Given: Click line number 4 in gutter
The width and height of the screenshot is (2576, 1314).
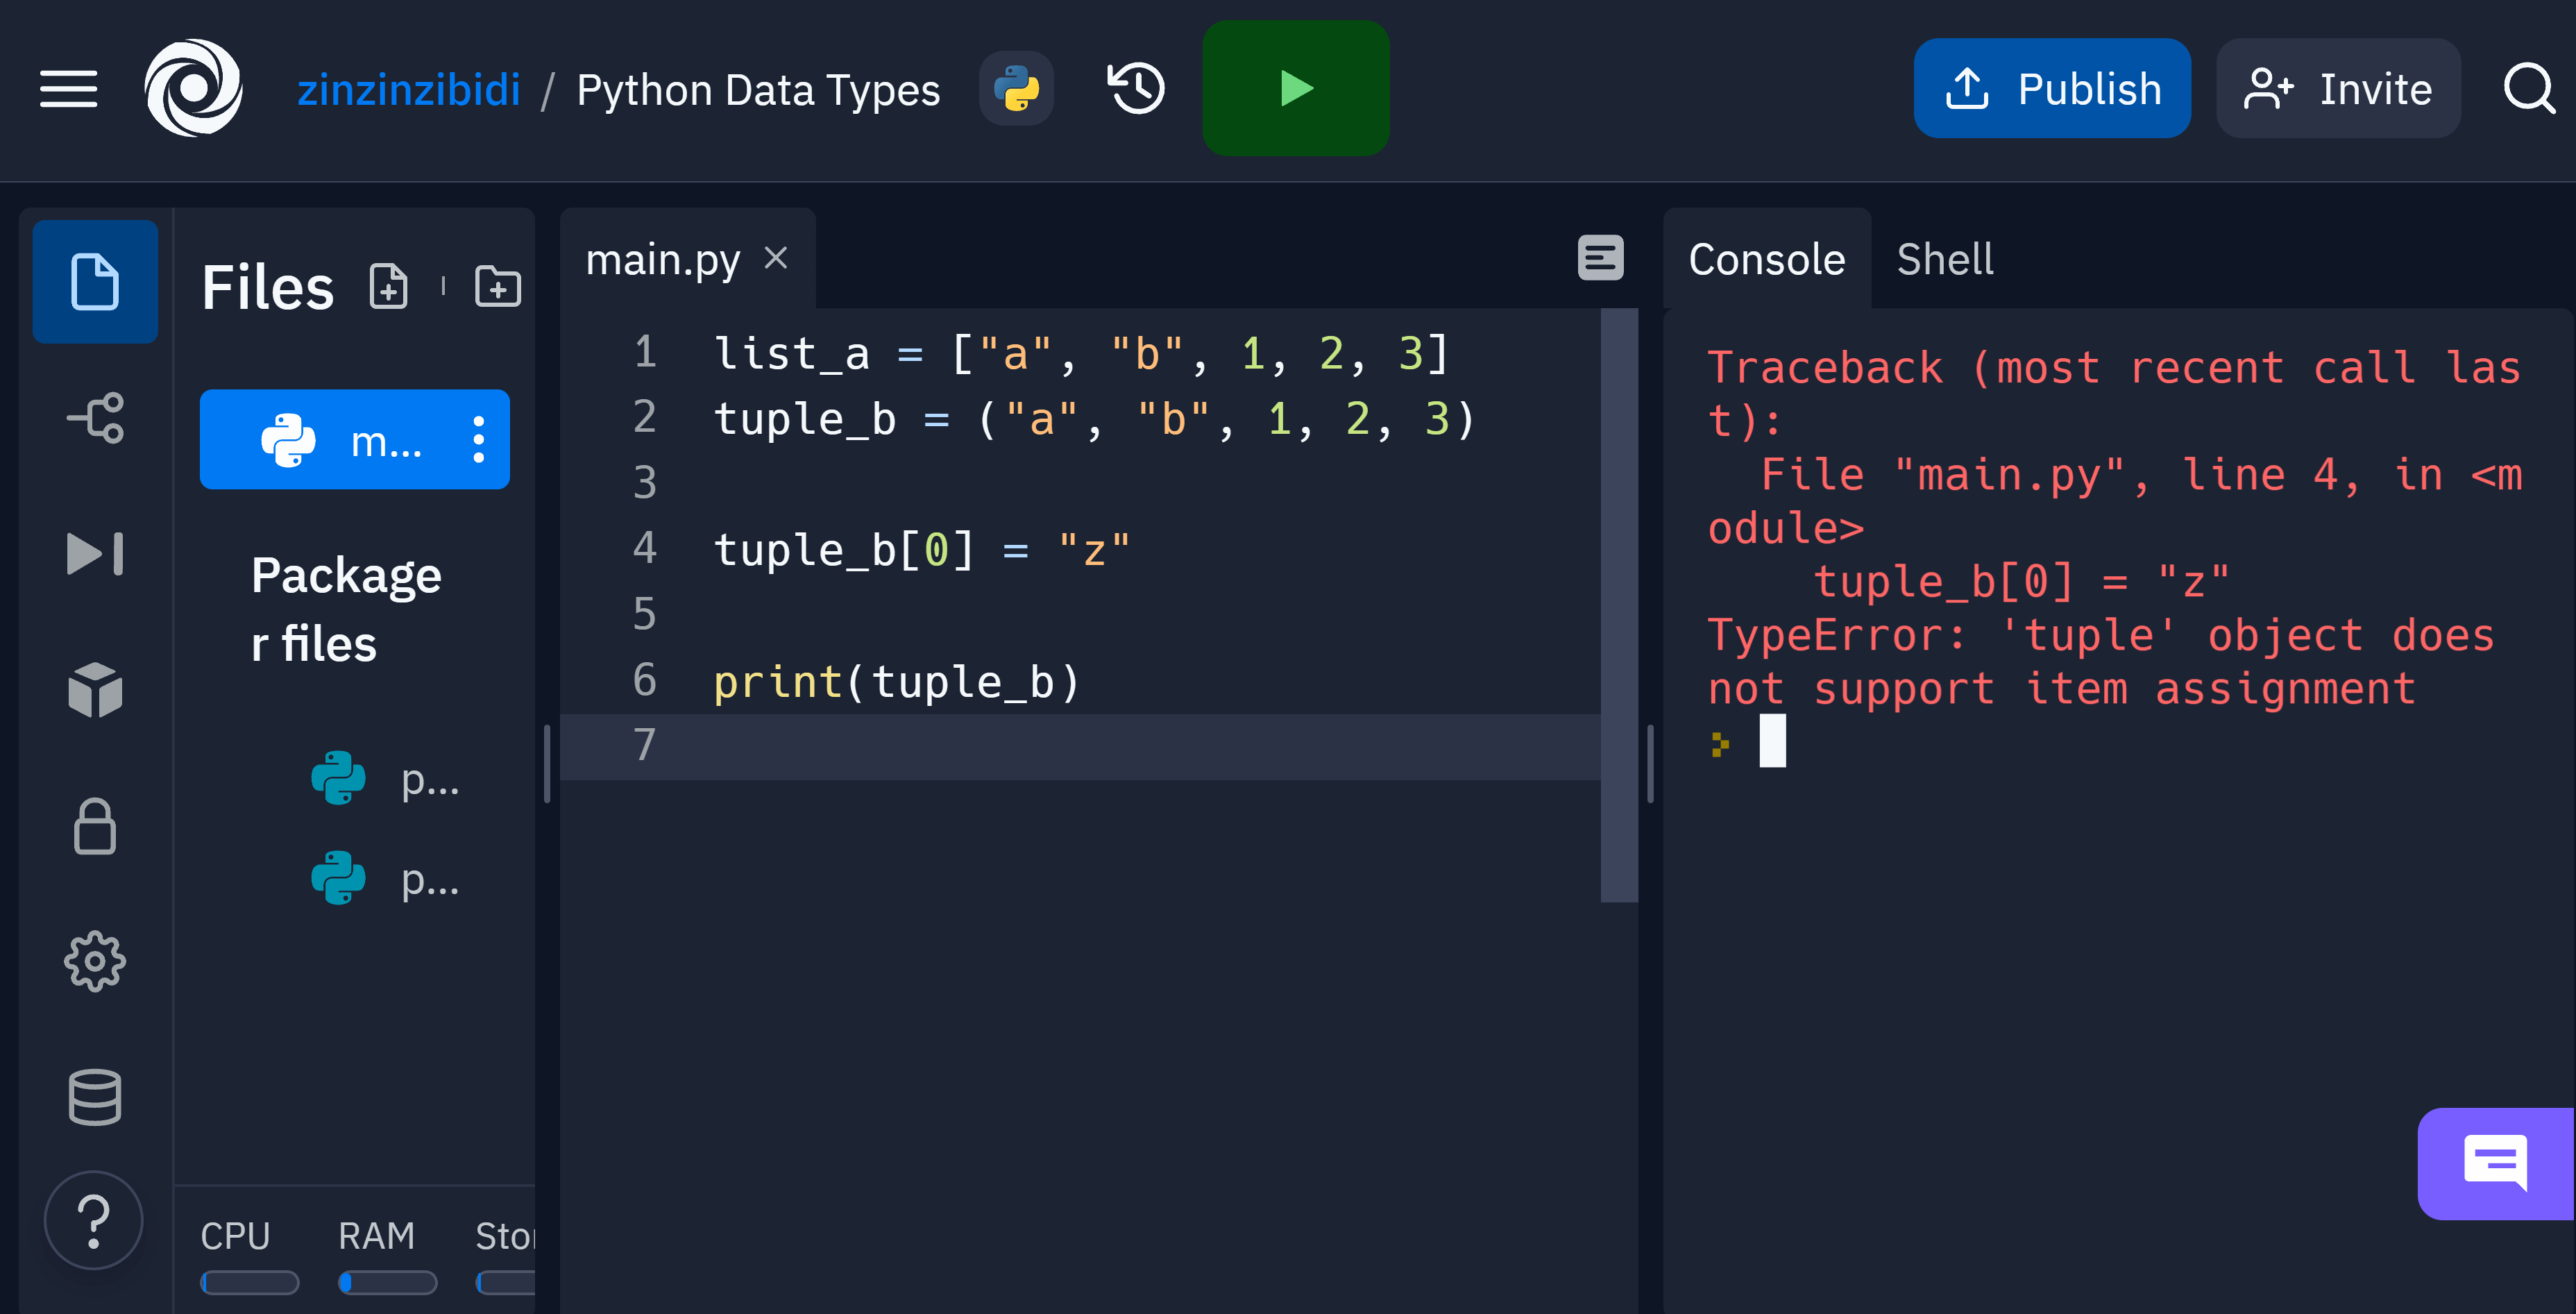Looking at the screenshot, I should pos(645,549).
